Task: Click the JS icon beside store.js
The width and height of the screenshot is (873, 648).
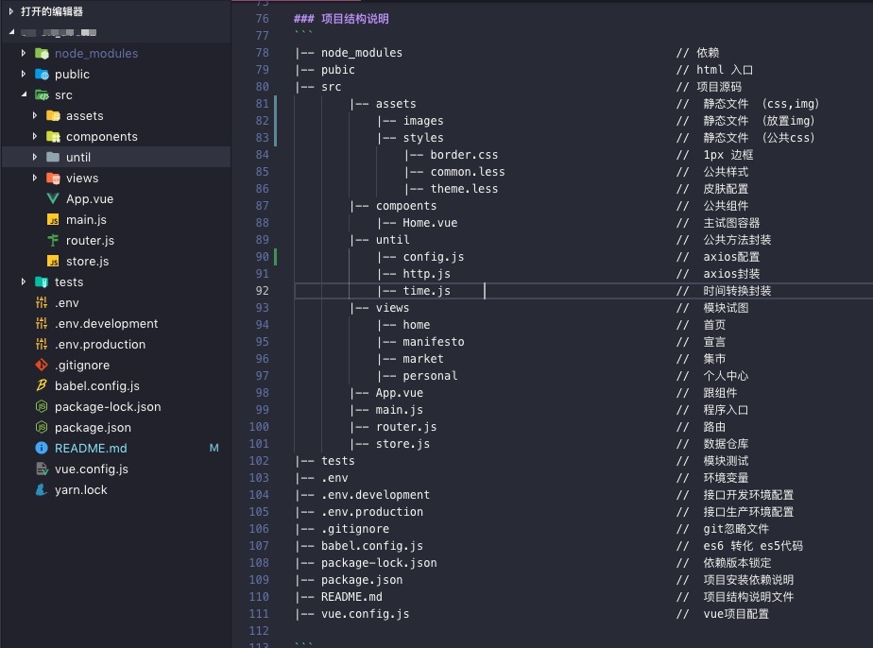Action: tap(53, 261)
